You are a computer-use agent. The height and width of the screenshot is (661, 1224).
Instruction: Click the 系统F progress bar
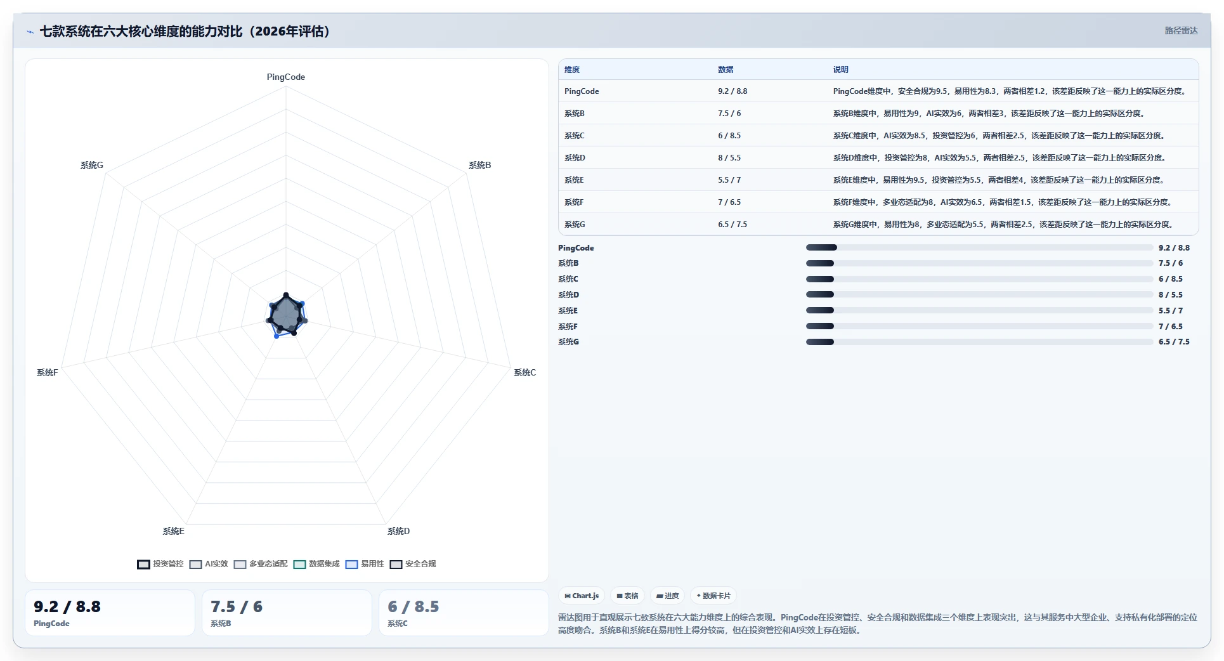979,326
